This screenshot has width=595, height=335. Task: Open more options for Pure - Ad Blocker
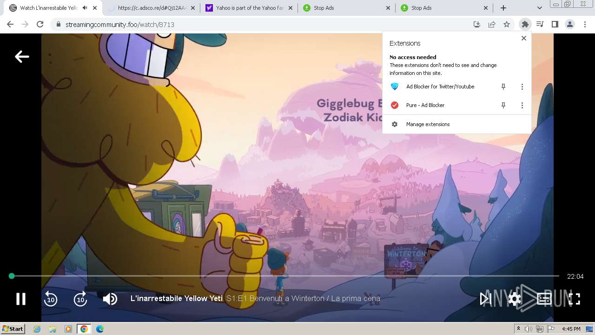(x=522, y=105)
